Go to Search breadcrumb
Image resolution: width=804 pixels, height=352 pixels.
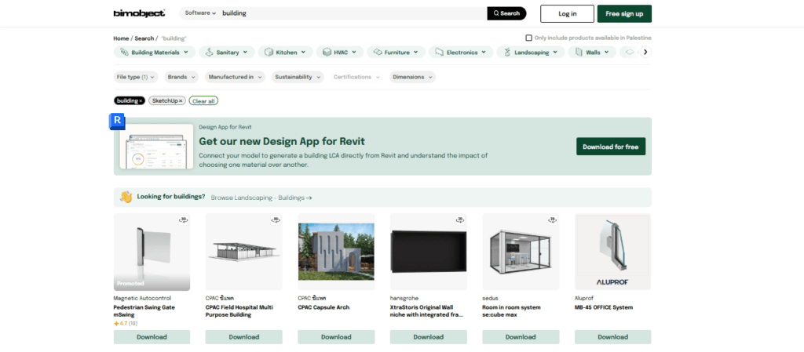(x=144, y=38)
